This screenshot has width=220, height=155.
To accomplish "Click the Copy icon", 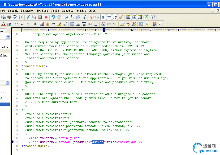I will pos(34,17).
